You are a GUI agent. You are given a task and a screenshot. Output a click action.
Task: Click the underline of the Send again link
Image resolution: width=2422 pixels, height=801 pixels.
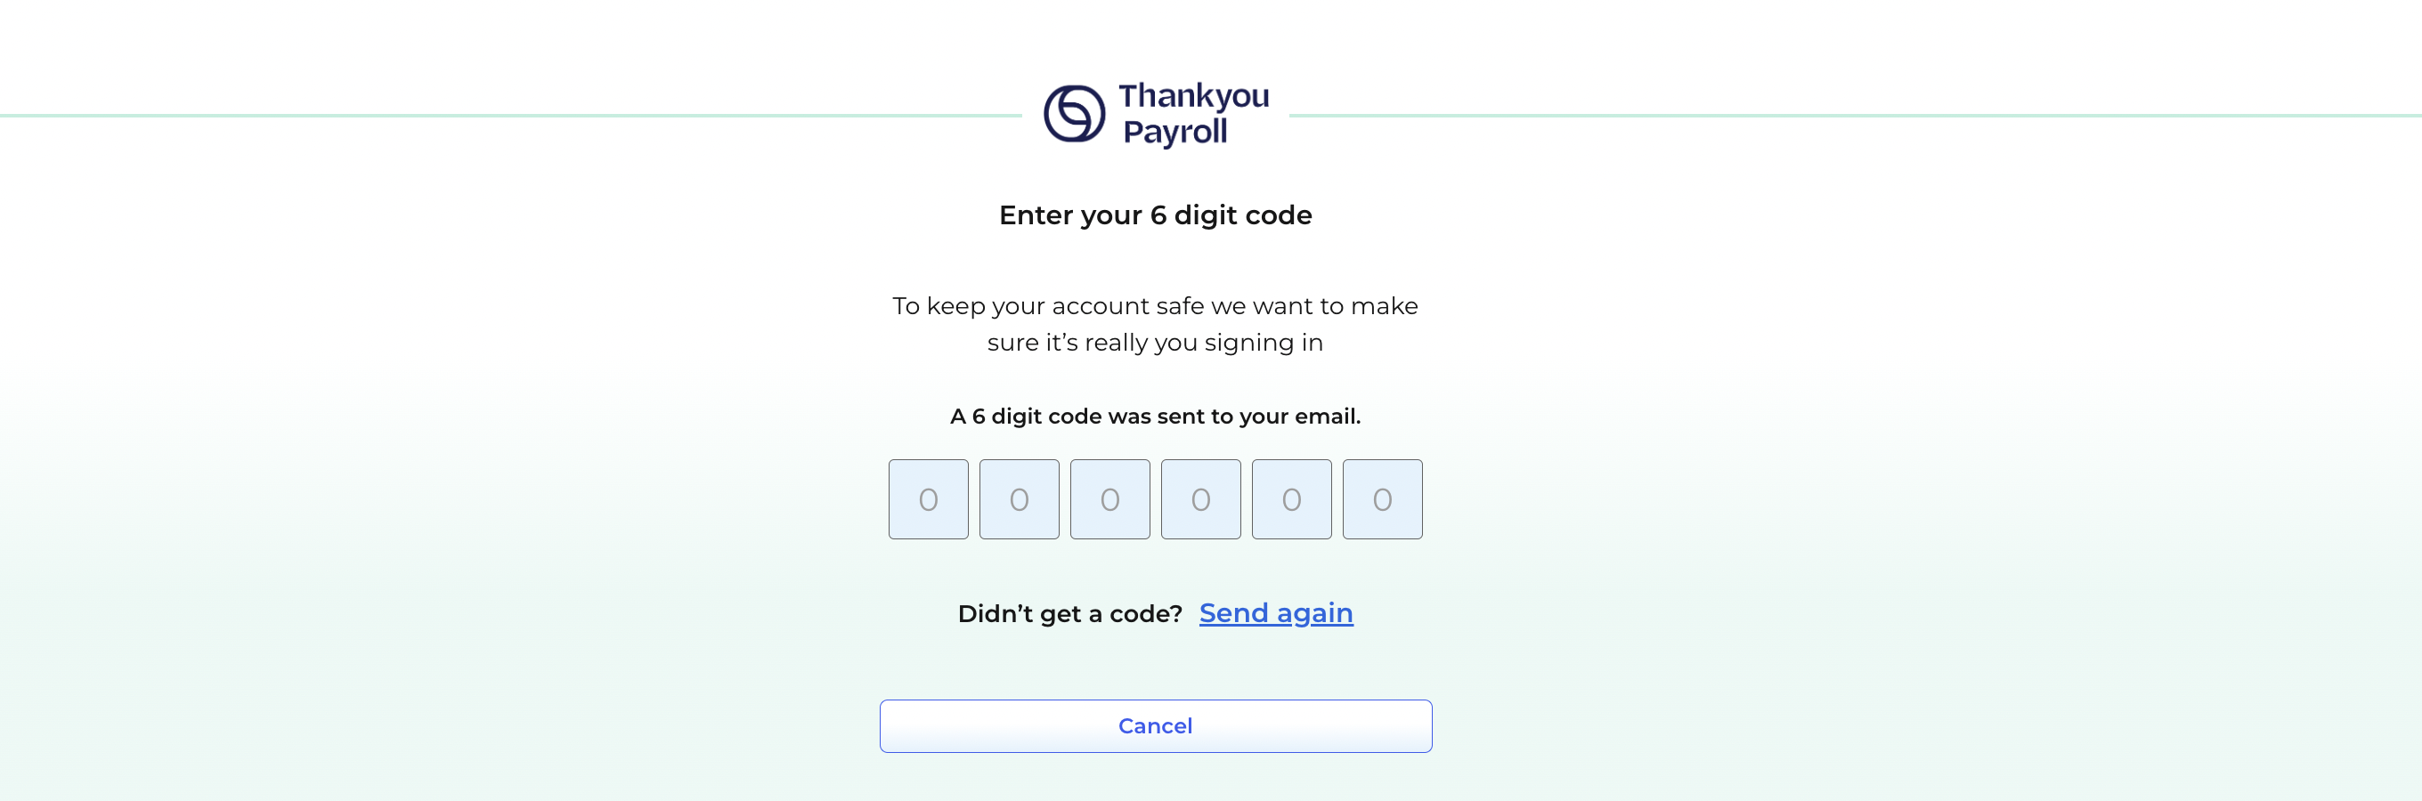tap(1275, 628)
